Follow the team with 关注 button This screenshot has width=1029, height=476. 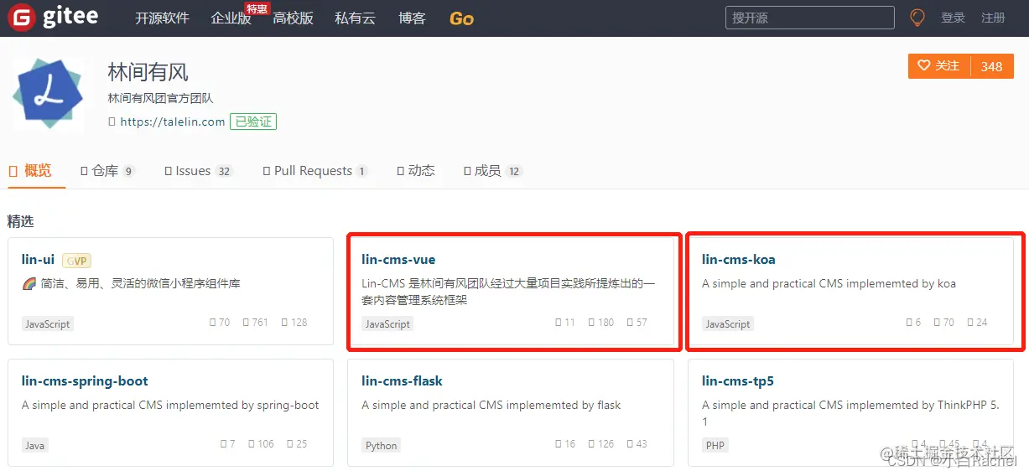939,66
